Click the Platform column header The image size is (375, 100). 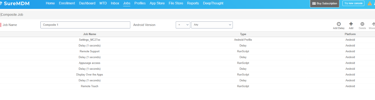350,34
